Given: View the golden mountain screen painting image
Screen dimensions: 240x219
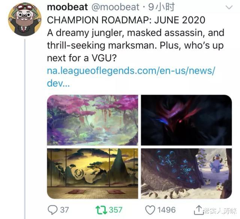Looking at the screenshot, I should click(93, 174).
